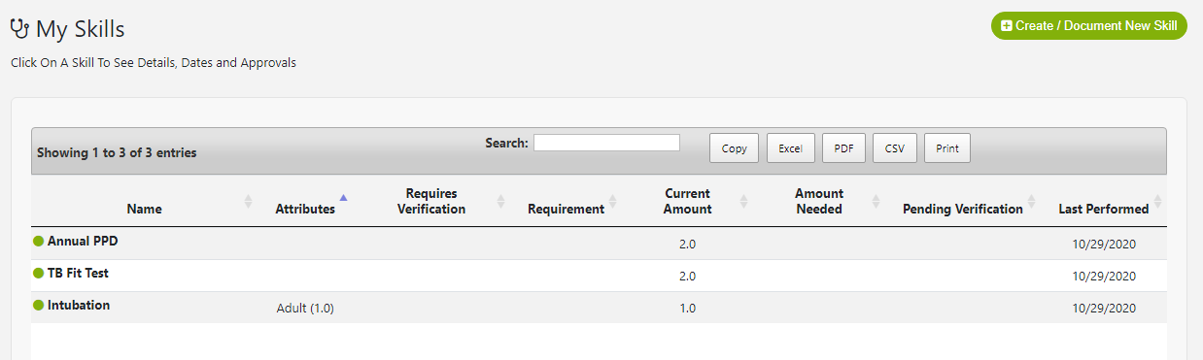
Task: Sort by Pending Verification header
Action: (962, 209)
